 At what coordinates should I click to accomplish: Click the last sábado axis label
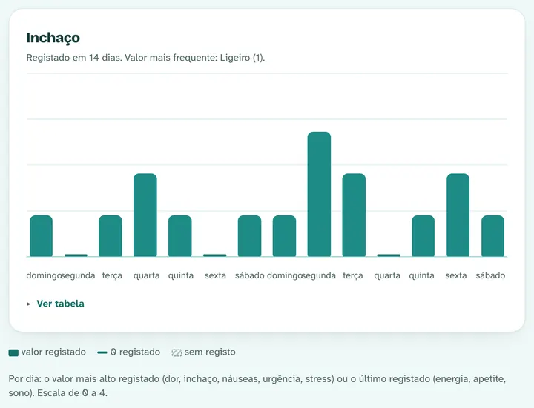point(490,275)
